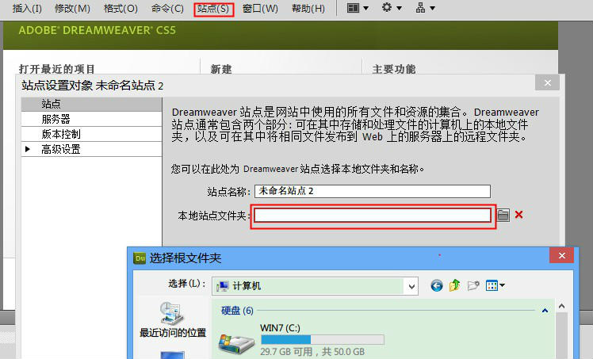Open the gear extension dropdown
The image size is (593, 359).
tap(392, 8)
